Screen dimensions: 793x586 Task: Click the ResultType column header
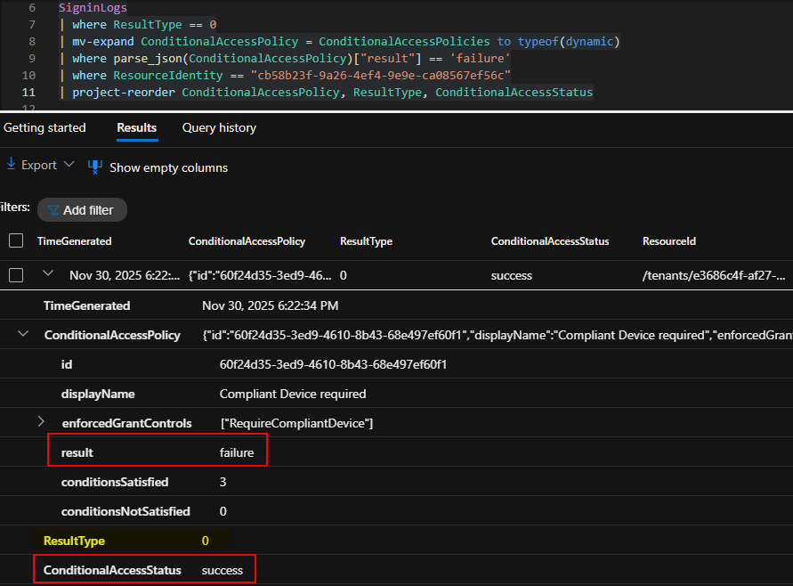point(366,241)
